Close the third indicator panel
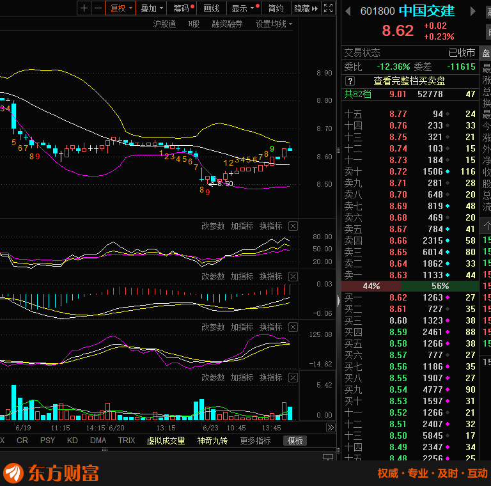This screenshot has width=491, height=486. click(293, 327)
